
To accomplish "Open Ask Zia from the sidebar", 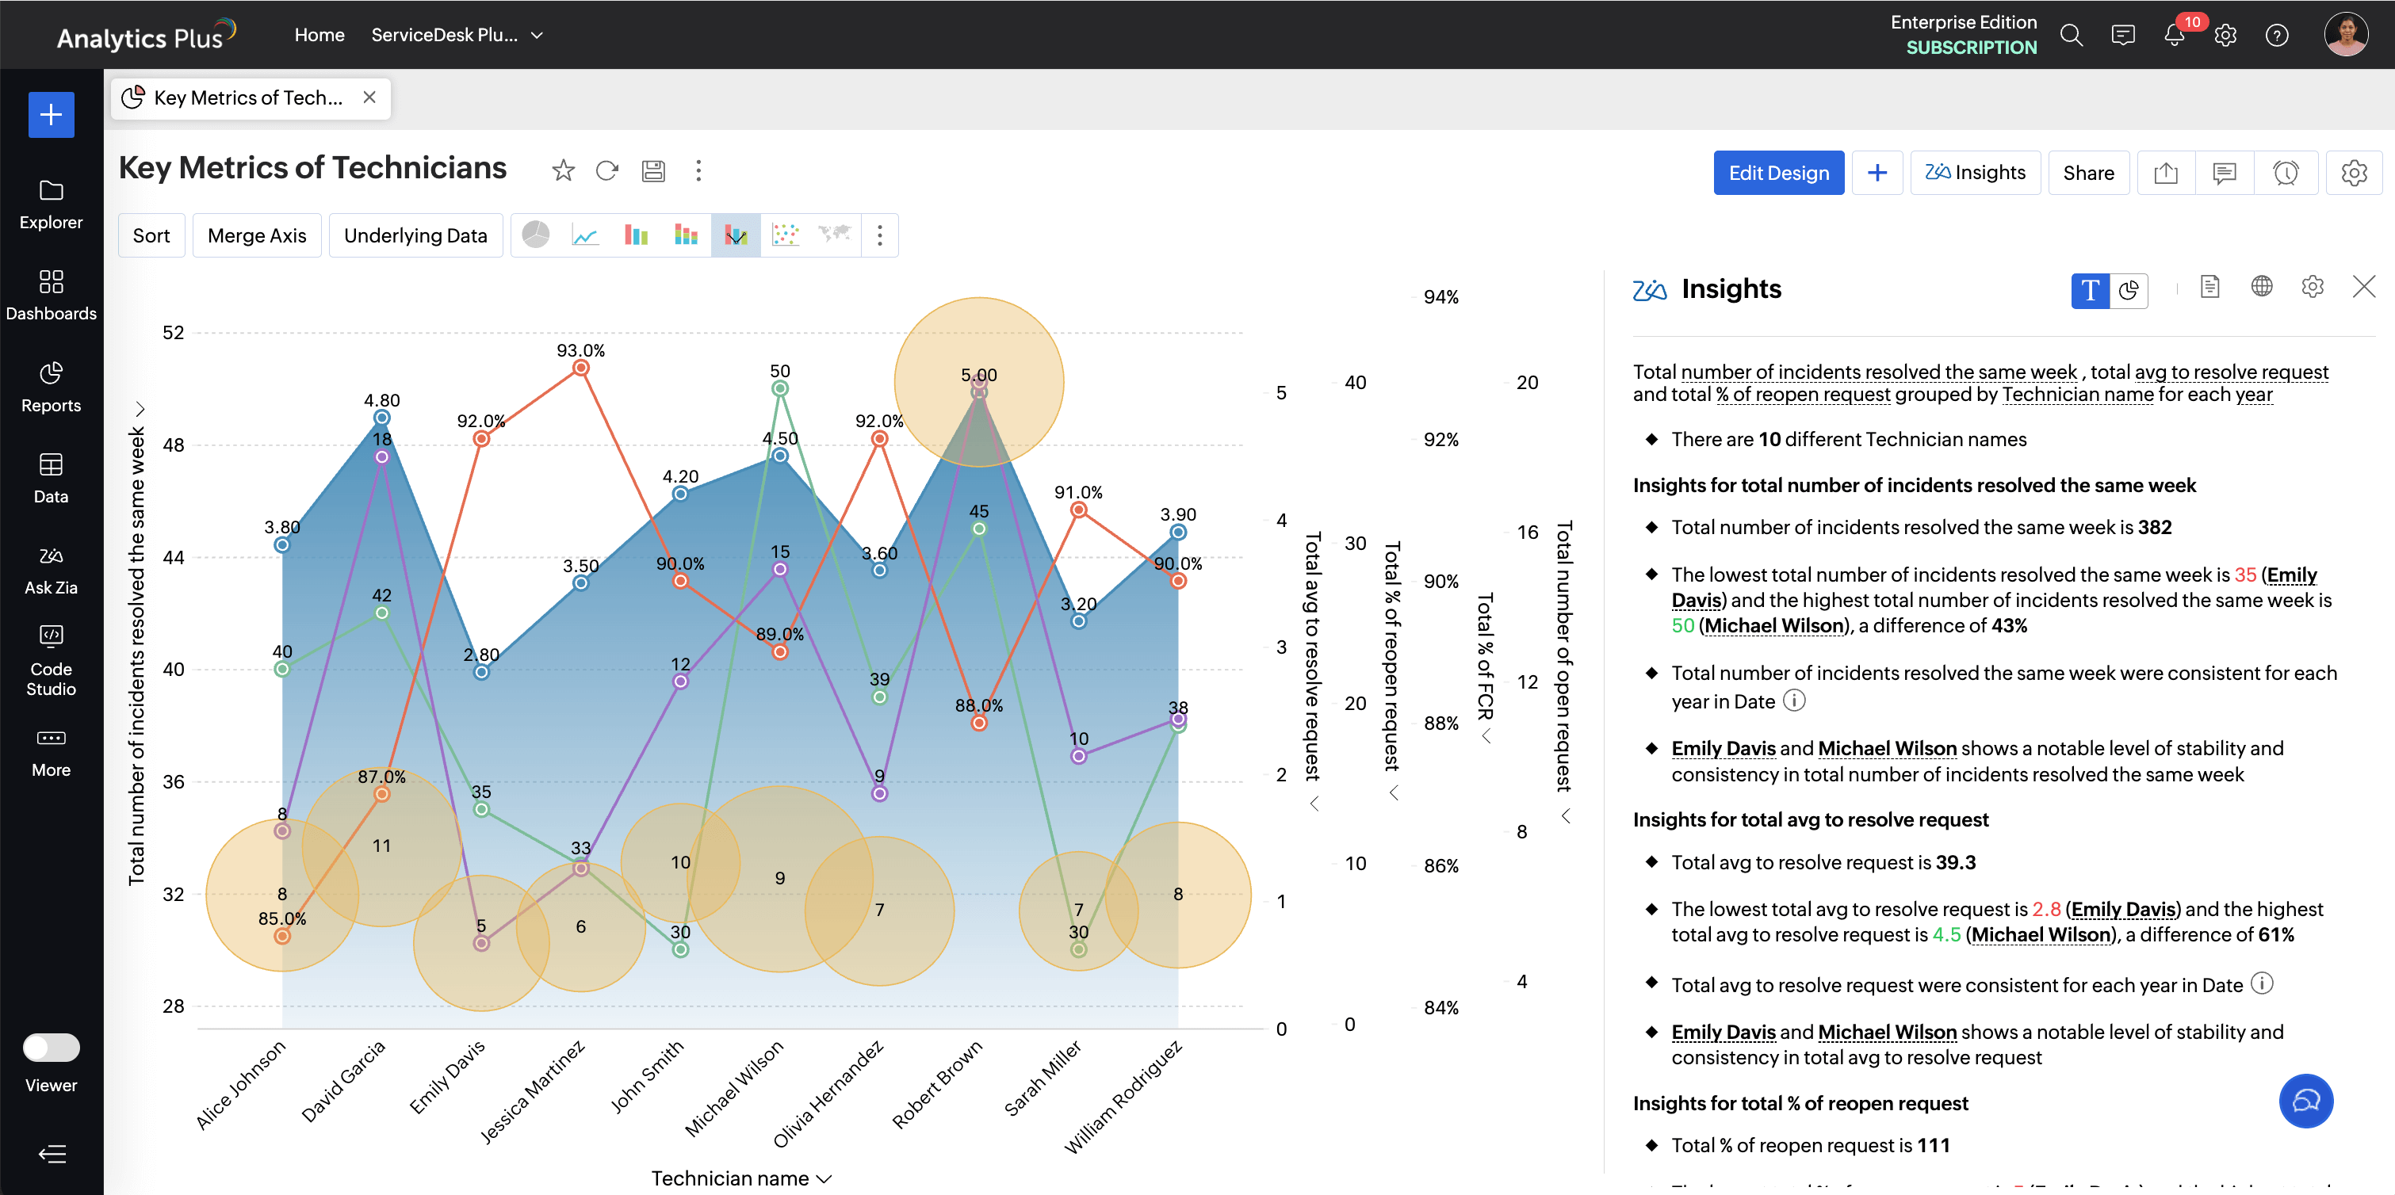I will coord(50,567).
